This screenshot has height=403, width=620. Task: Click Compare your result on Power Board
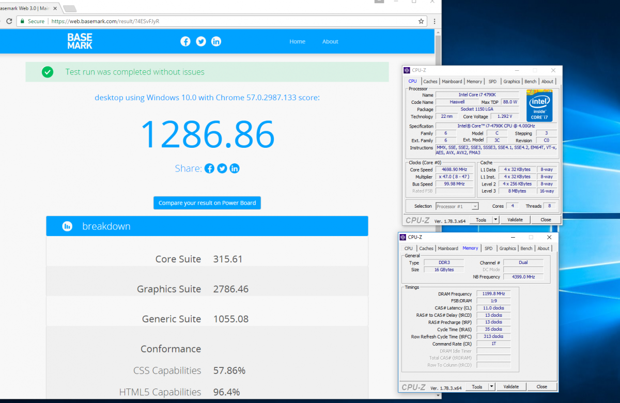[207, 203]
